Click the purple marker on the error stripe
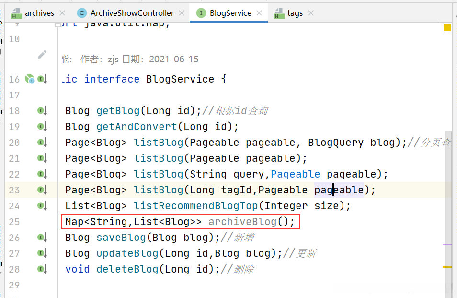The height and width of the screenshot is (298, 457). point(447,245)
